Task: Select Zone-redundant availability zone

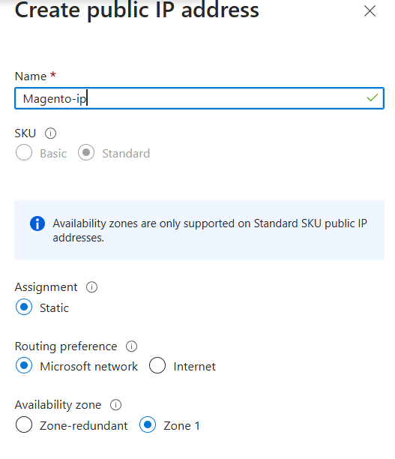Action: pos(24,424)
